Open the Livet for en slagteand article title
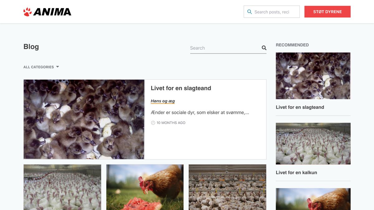Image resolution: width=374 pixels, height=210 pixels. pos(181,88)
